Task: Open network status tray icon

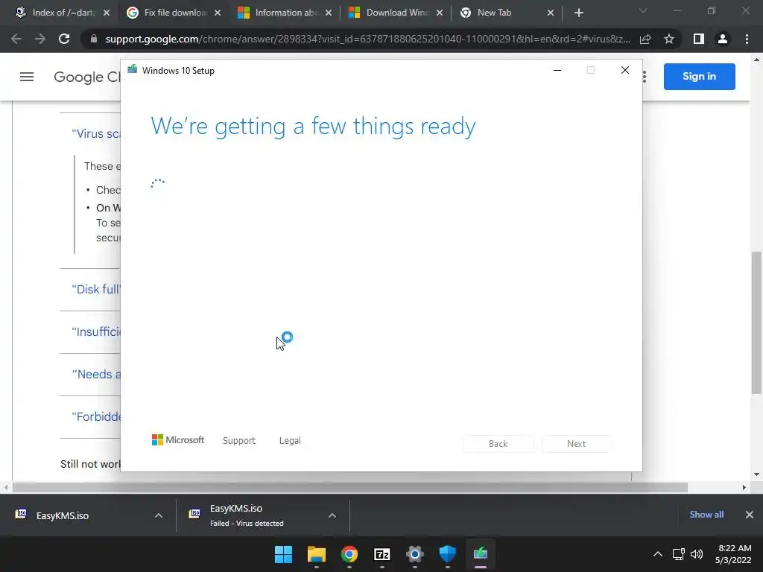Action: tap(678, 554)
